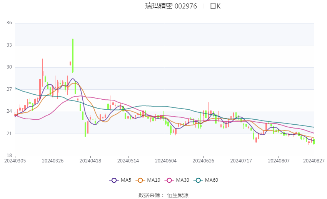327x199 pixels.
Task: Click the y-axis value 30
Action: point(9,67)
